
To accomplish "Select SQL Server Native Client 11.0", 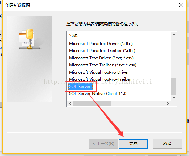I will [98, 94].
